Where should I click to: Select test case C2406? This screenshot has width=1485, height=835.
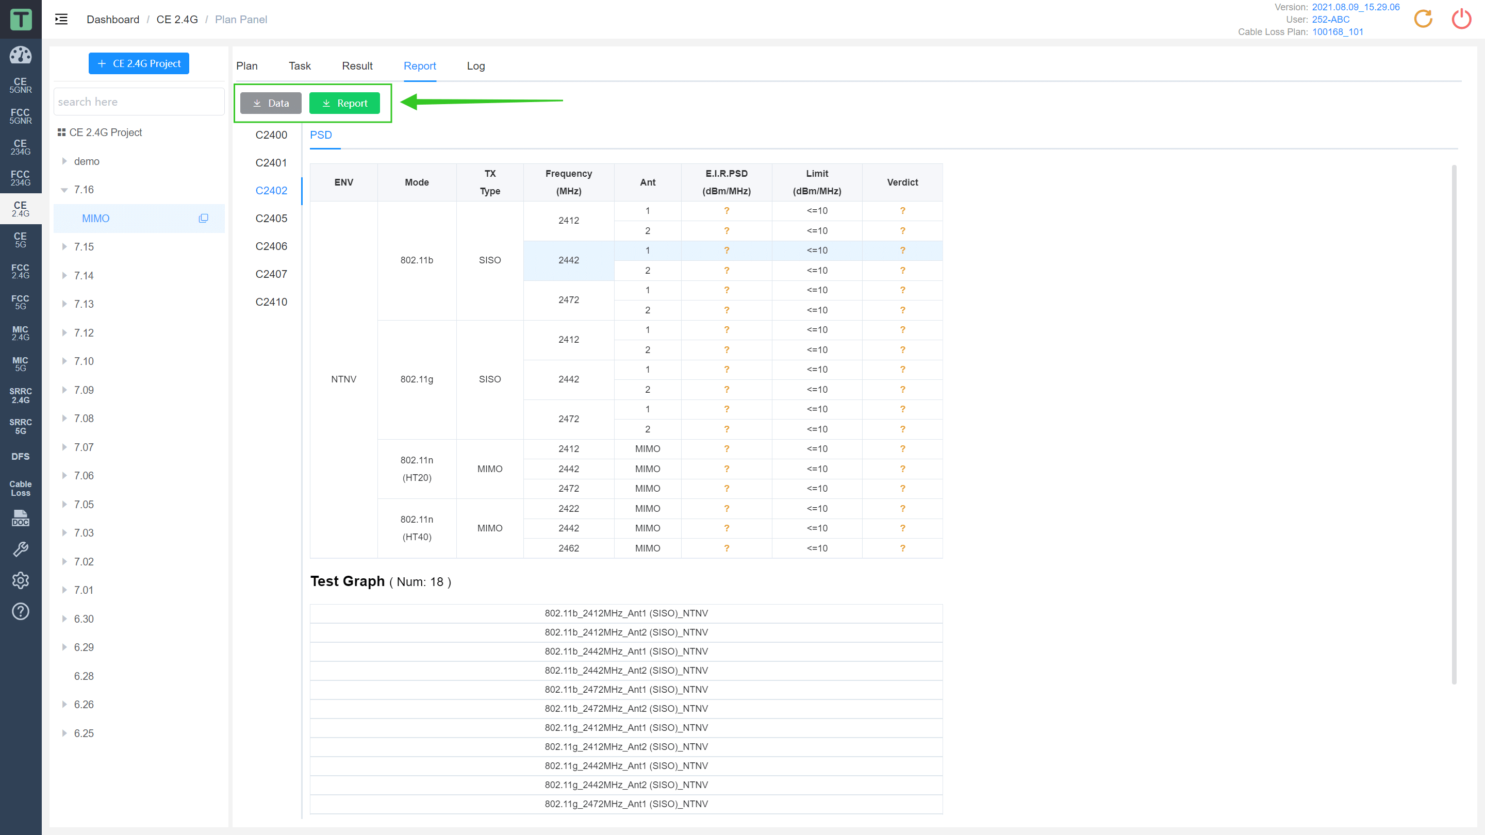pyautogui.click(x=271, y=246)
